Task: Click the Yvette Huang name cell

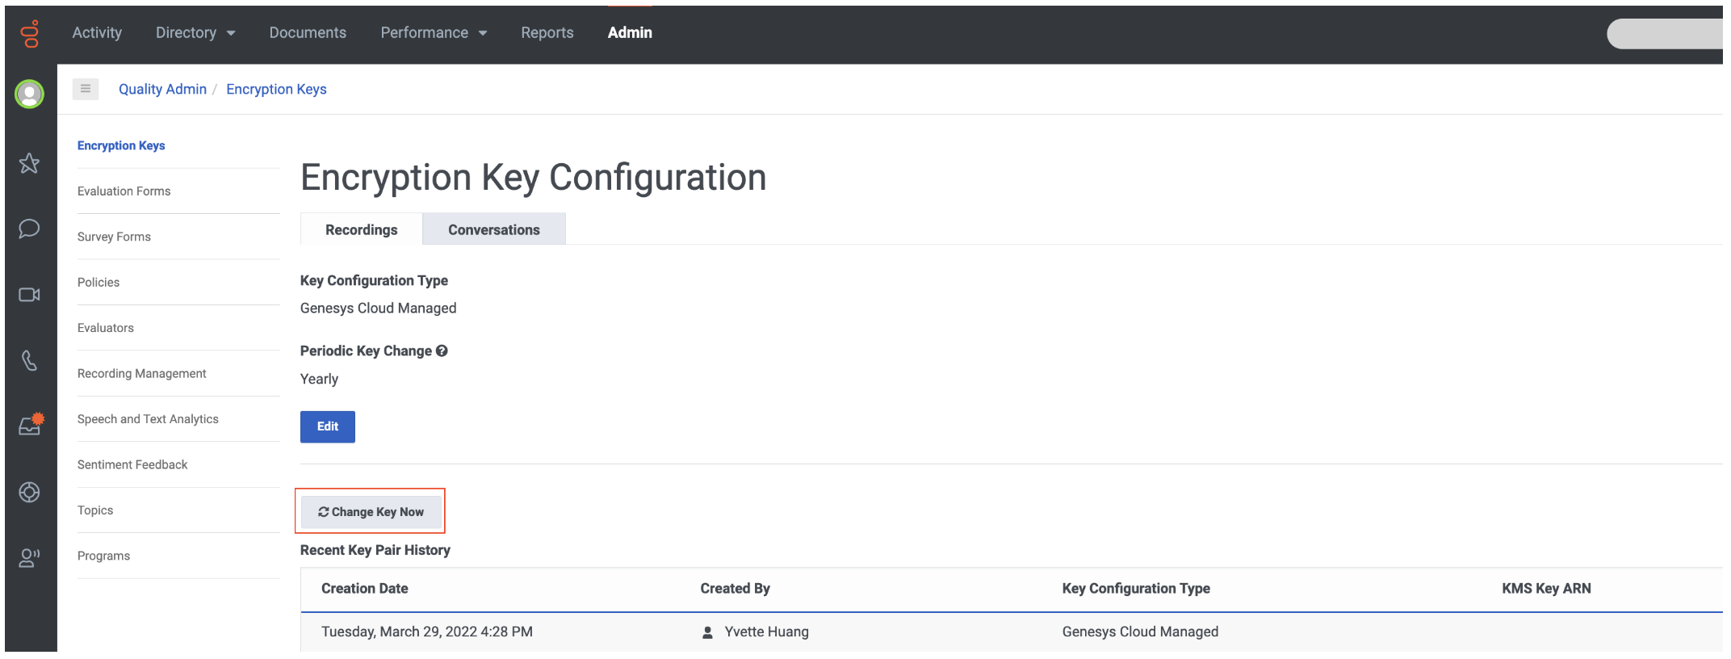Action: click(x=767, y=632)
